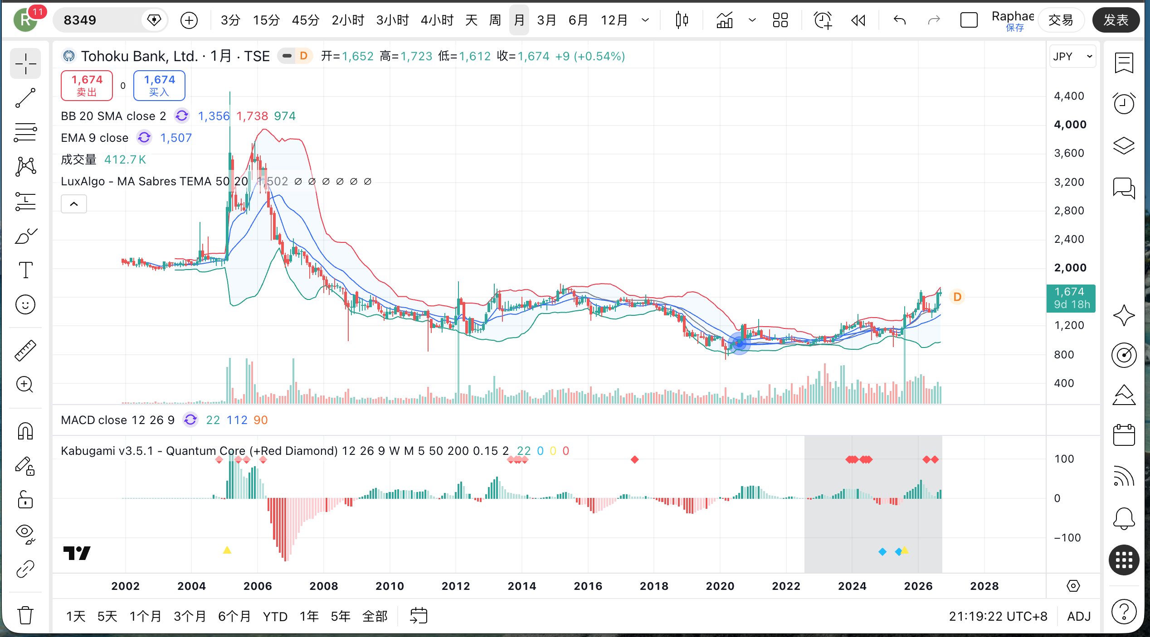Open the watchlist panel icon

(1124, 63)
